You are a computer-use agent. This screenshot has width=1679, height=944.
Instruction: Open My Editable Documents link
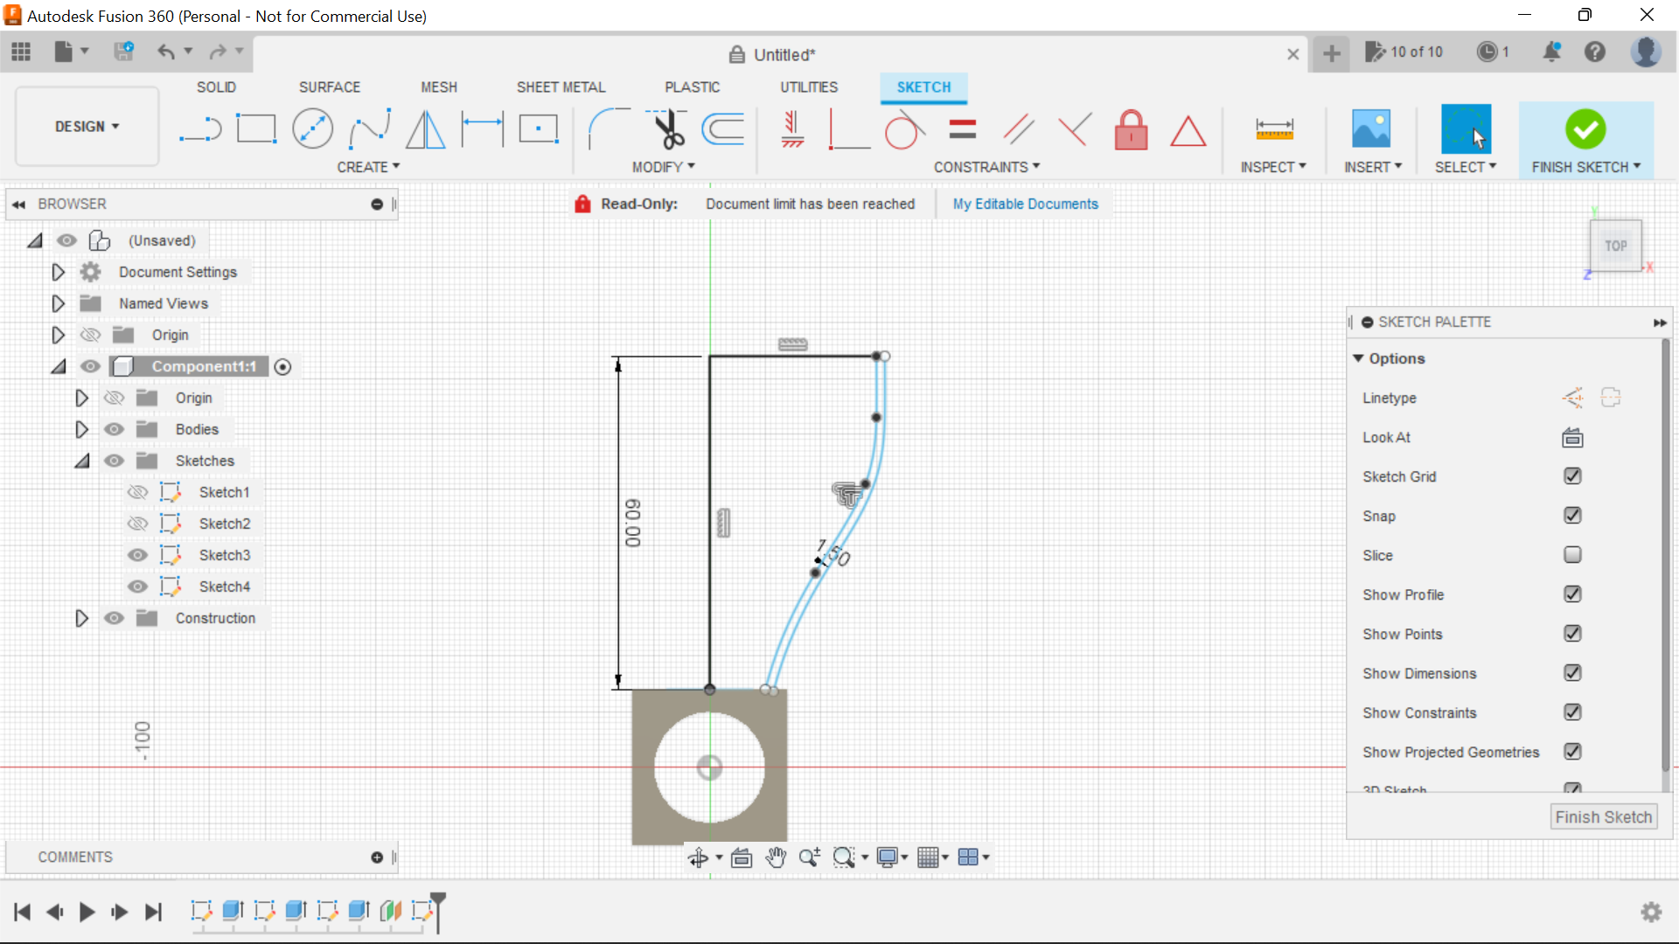click(1025, 204)
